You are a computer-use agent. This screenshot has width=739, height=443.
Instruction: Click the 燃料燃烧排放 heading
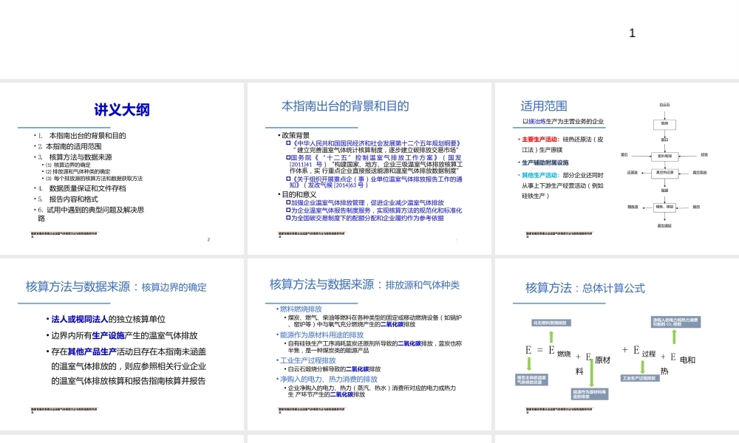click(301, 309)
